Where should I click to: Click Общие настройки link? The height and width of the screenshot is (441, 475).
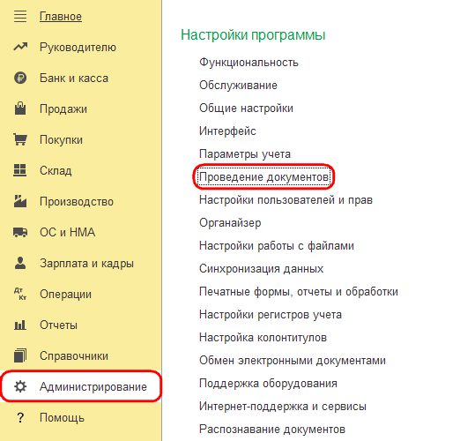(246, 108)
